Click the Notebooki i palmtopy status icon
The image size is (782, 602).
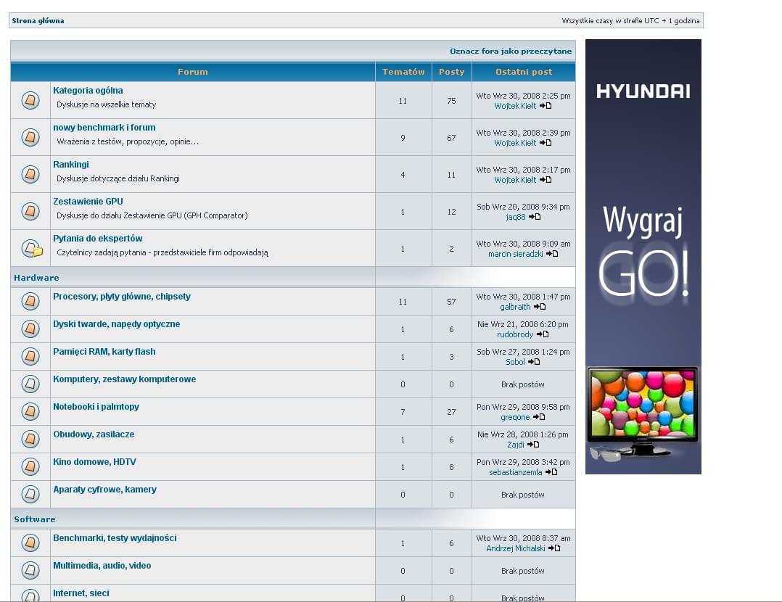[x=30, y=411]
